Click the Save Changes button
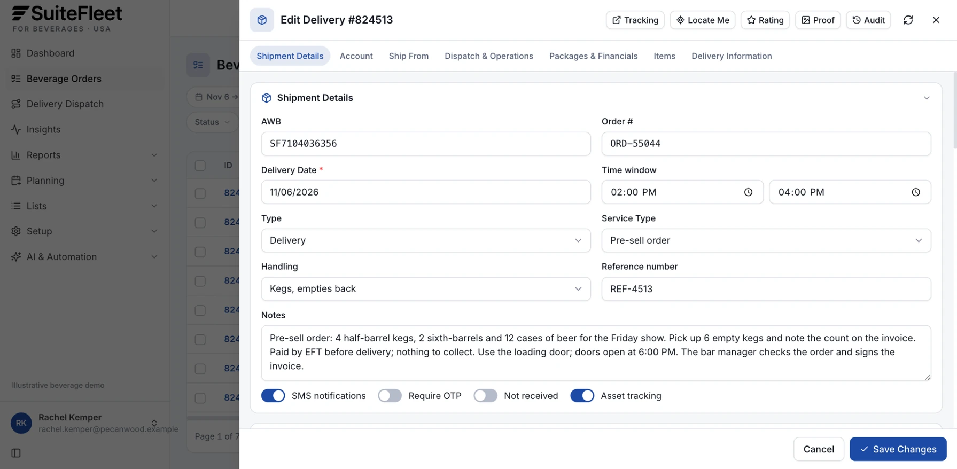 [898, 449]
